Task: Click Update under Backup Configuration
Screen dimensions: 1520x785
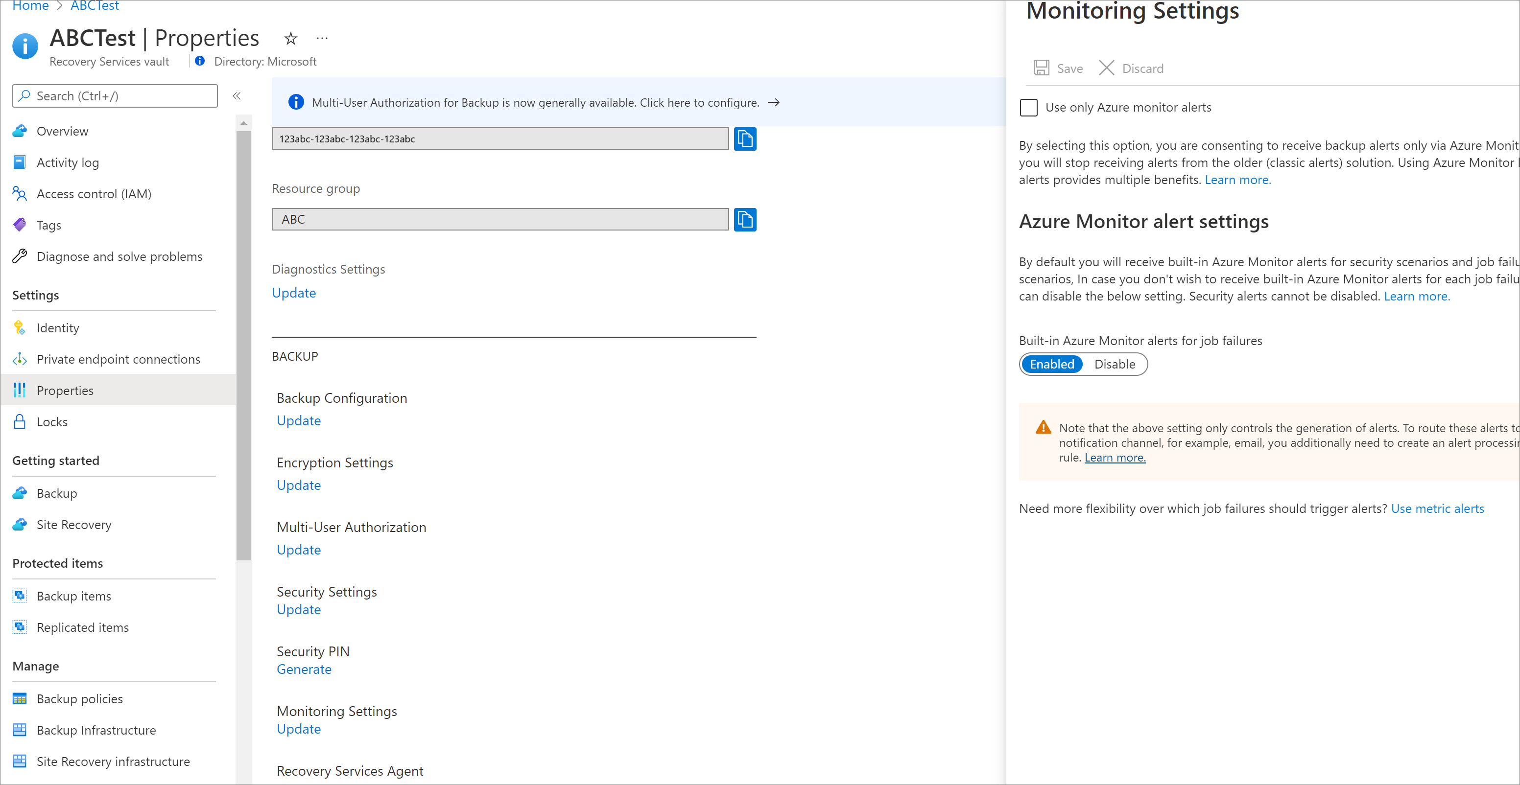Action: tap(299, 419)
